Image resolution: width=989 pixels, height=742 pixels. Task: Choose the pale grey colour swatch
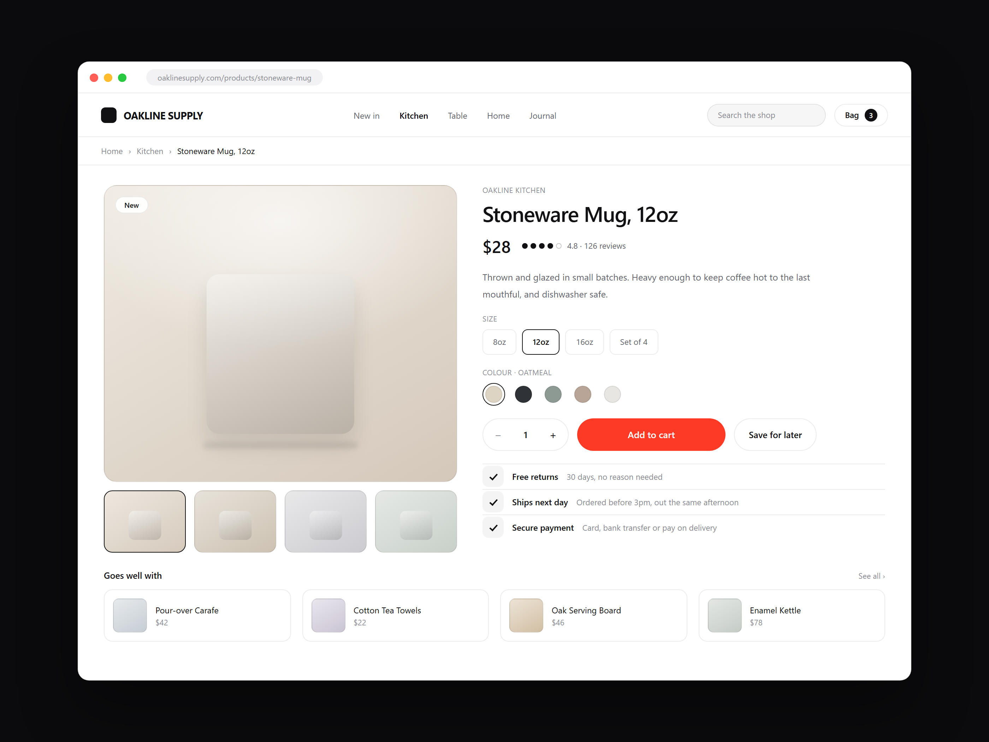pos(612,394)
